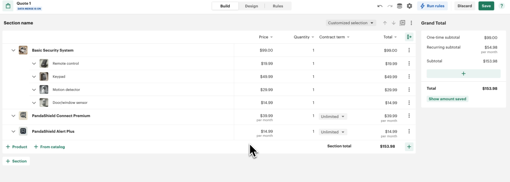This screenshot has width=510, height=182.
Task: Move section down with arrow icon
Action: (x=393, y=23)
